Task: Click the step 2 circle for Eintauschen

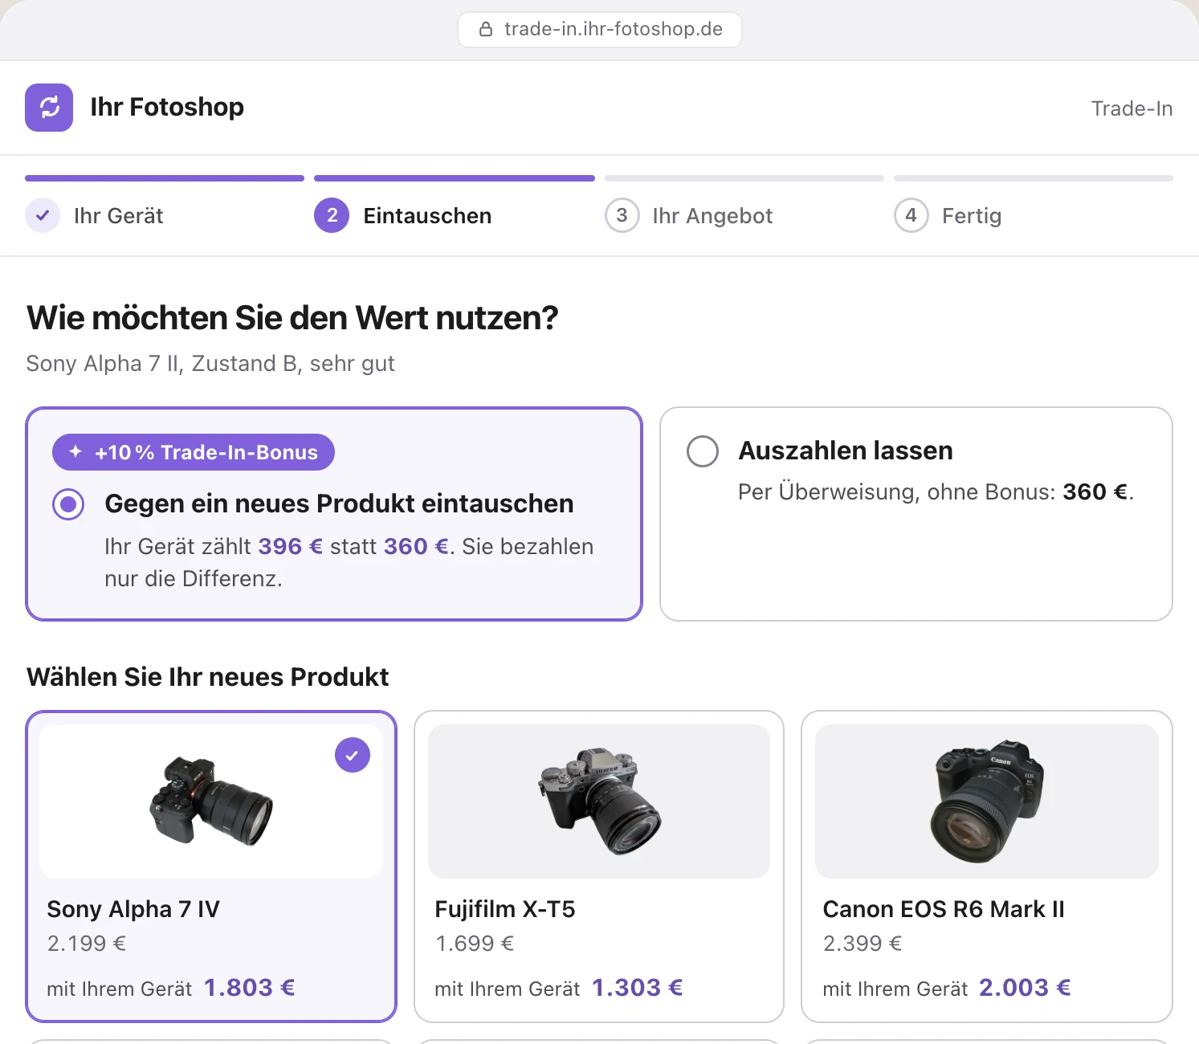Action: (332, 215)
